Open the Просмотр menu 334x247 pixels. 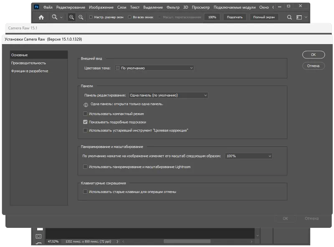click(x=201, y=7)
